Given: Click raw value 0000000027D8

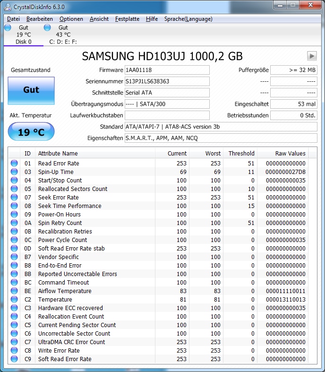Looking at the screenshot, I should coord(285,172).
